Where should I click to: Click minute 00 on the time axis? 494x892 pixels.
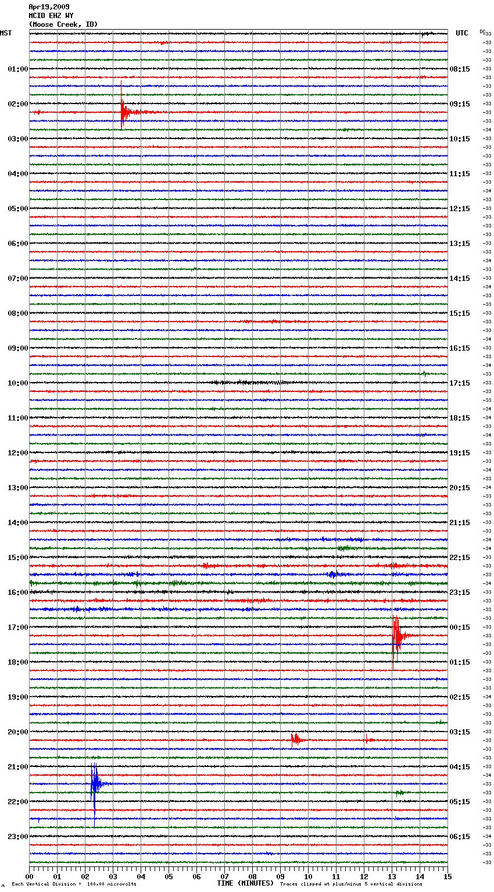coord(29,876)
